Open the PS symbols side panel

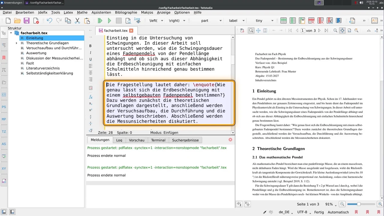(x=4, y=107)
